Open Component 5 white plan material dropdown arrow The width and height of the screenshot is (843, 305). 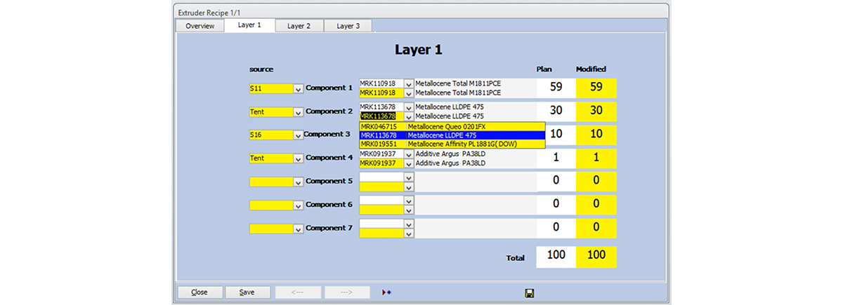[x=410, y=177]
